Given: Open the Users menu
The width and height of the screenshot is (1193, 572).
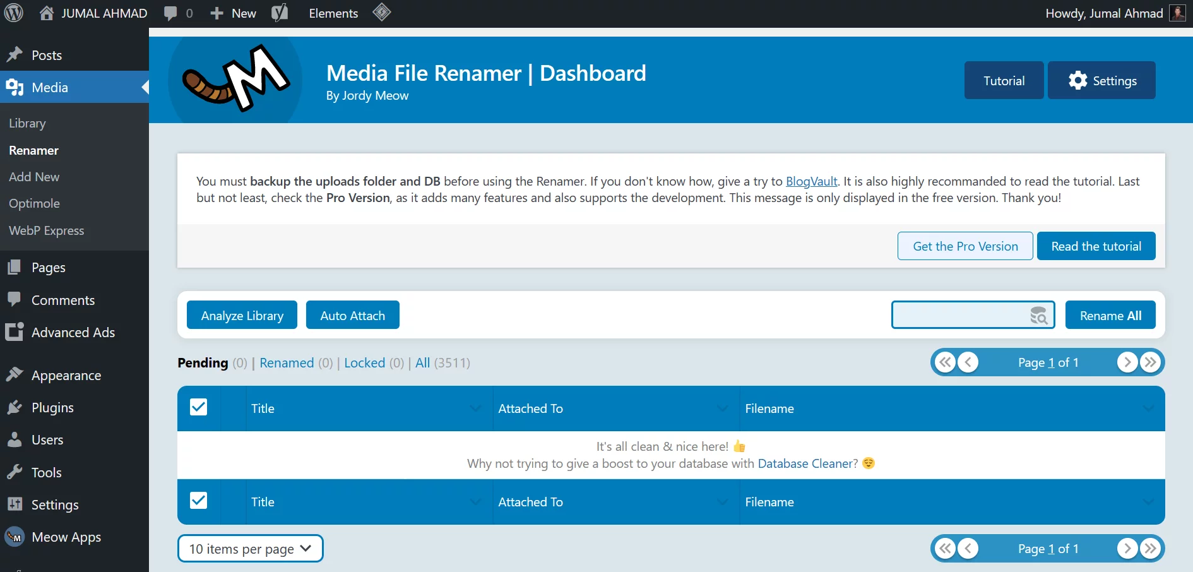Looking at the screenshot, I should (x=74, y=439).
